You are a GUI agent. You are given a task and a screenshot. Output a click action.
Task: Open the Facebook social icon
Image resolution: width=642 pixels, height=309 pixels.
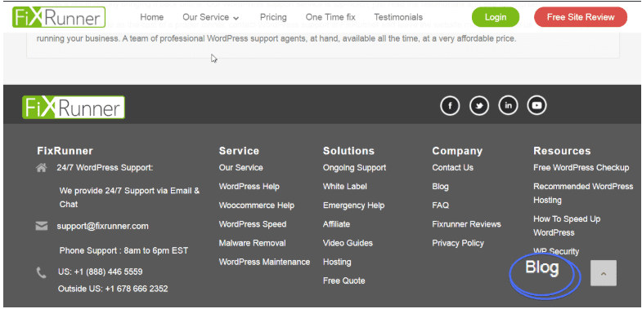[450, 106]
